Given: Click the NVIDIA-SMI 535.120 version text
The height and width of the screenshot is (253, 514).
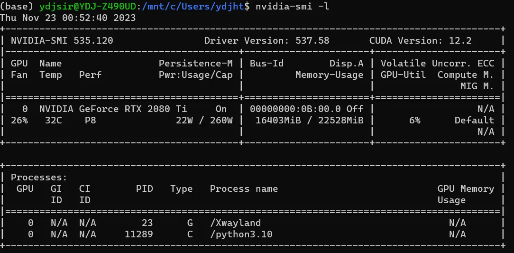Looking at the screenshot, I should tap(62, 41).
